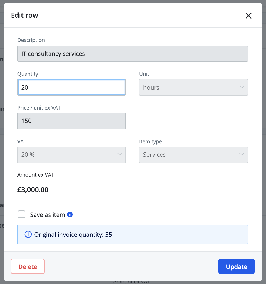This screenshot has height=284, width=266.
Task: Click the Edit row dialog title
Action: coord(24,15)
